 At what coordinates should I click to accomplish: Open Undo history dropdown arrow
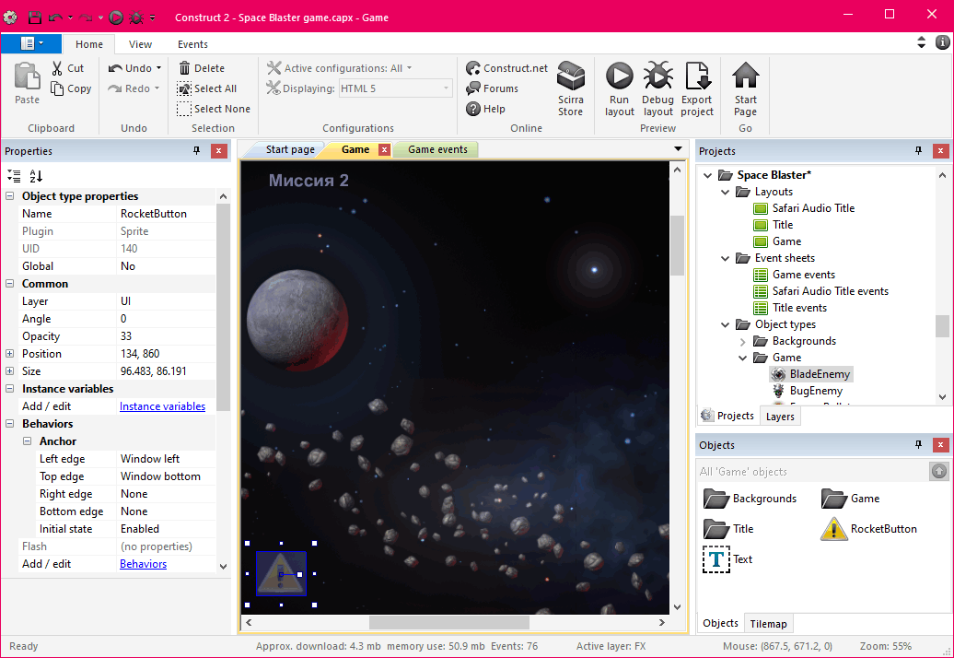[x=158, y=68]
